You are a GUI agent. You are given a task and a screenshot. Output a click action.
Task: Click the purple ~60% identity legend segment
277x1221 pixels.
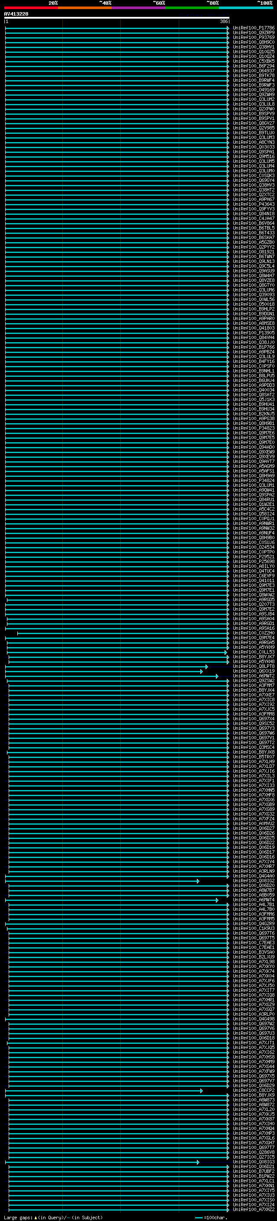click(139, 8)
